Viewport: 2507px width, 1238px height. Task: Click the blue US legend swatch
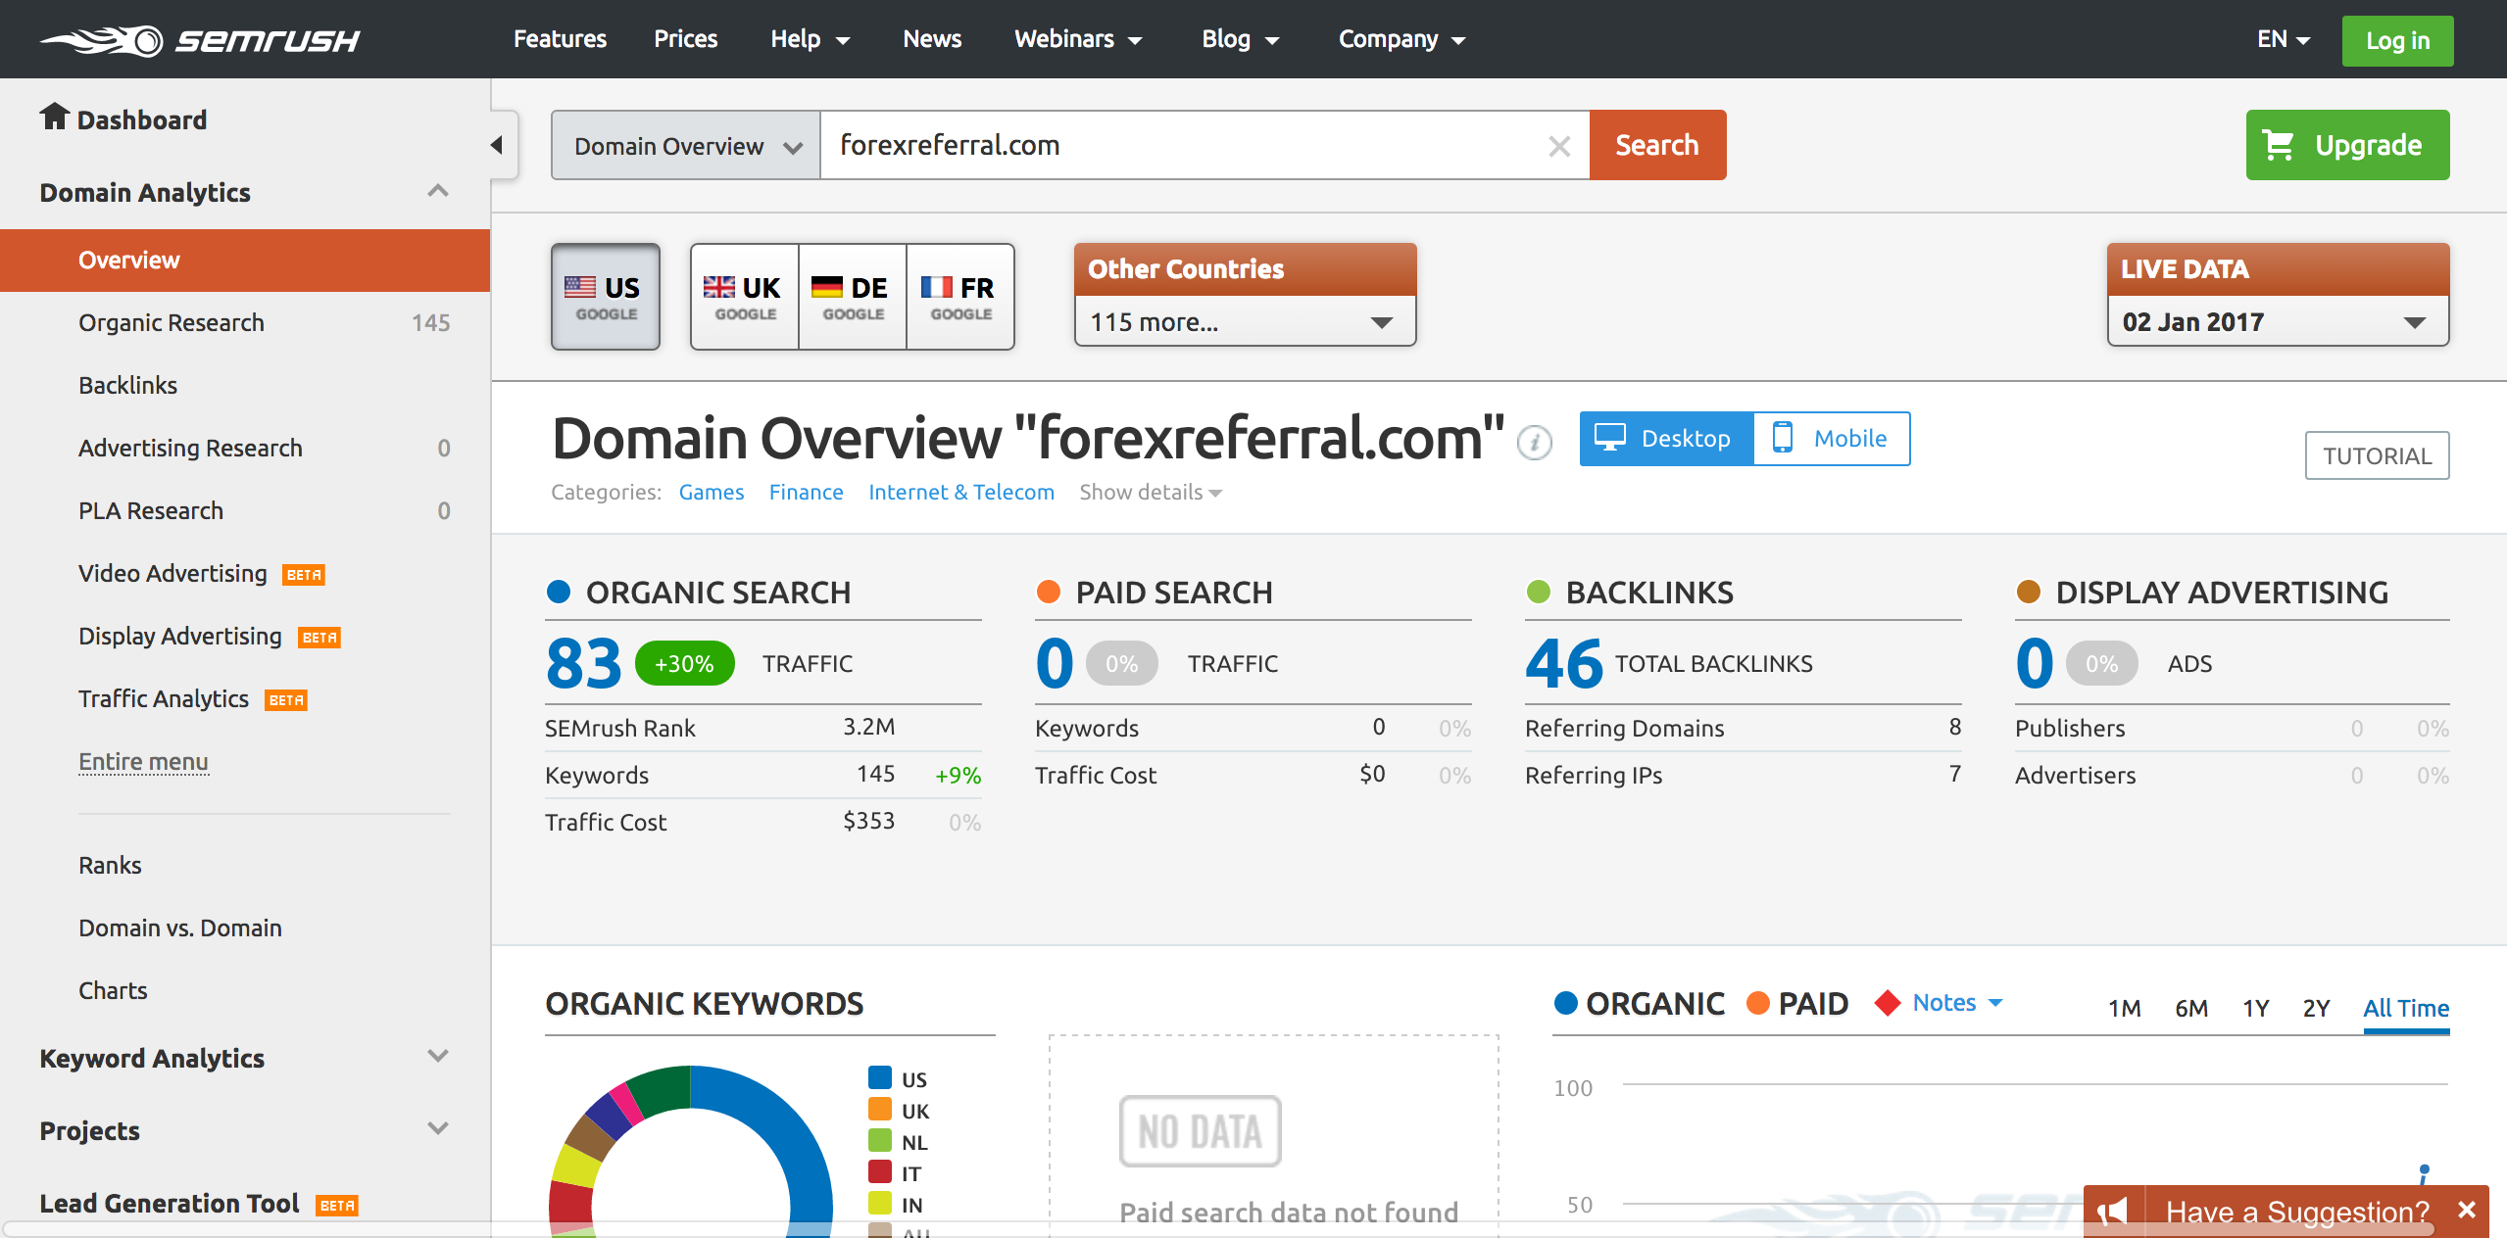point(879,1078)
